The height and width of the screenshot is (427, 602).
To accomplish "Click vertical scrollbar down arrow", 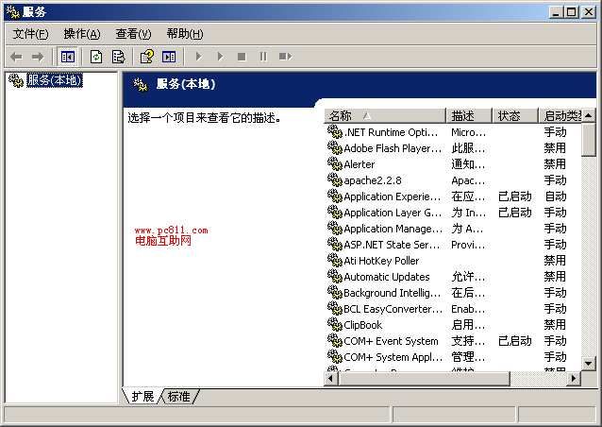I will 589,363.
